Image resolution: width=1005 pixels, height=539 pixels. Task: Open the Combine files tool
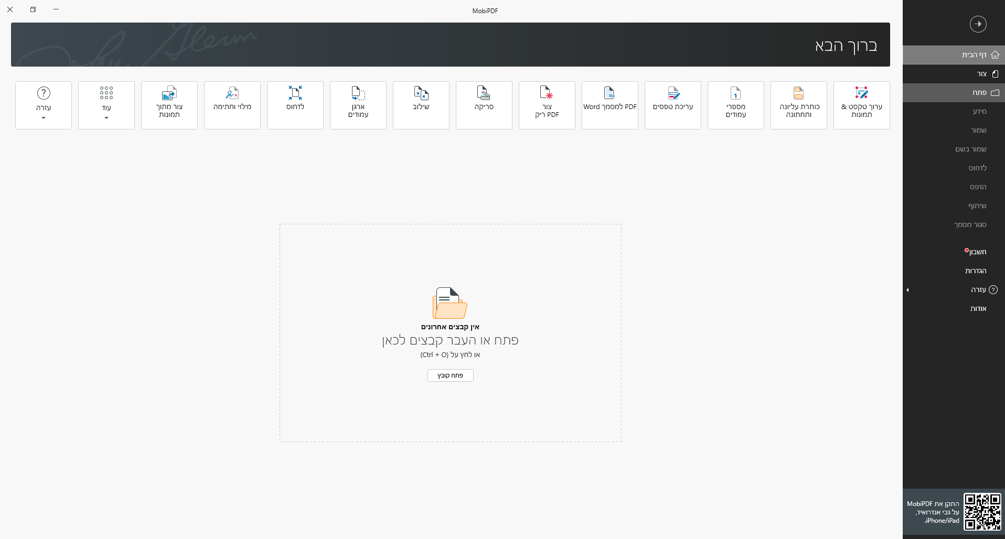[x=421, y=105]
